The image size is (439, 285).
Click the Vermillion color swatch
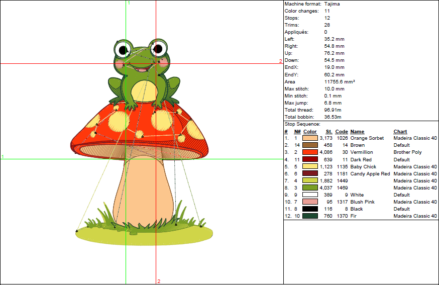pos(310,152)
